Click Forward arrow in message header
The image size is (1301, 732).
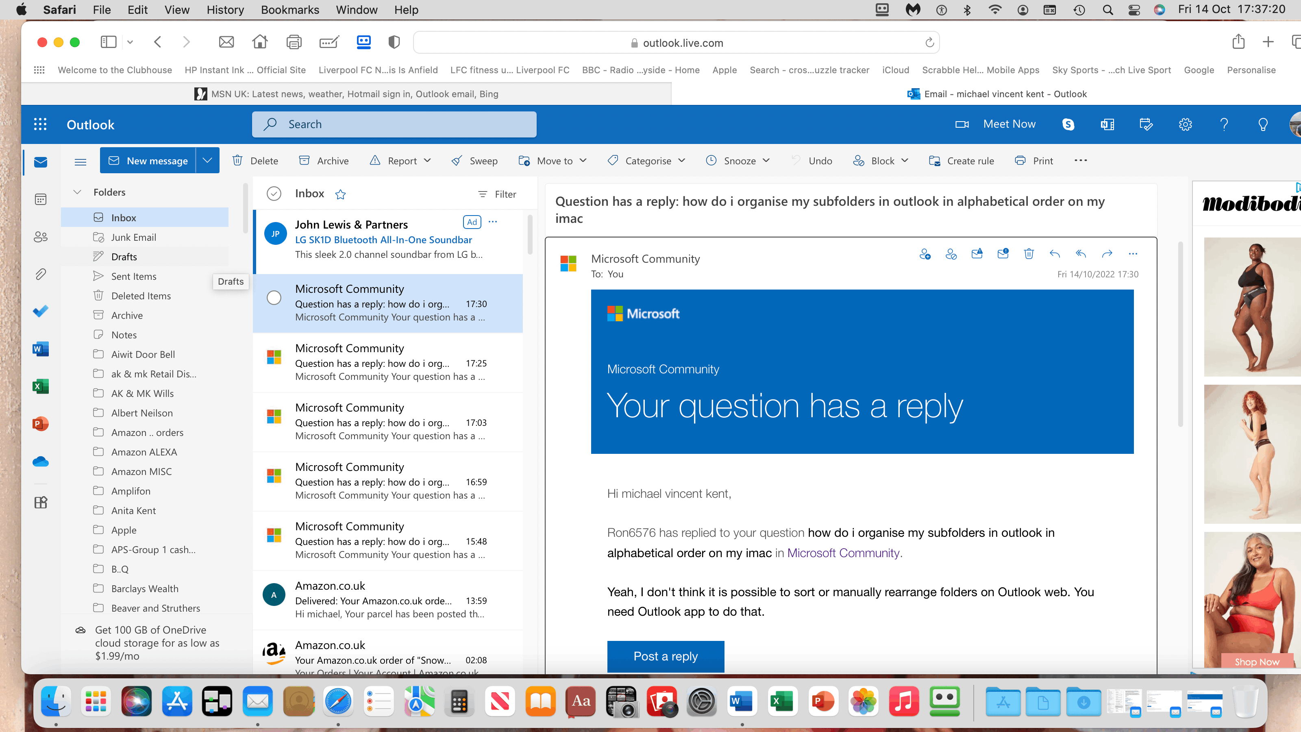pyautogui.click(x=1107, y=254)
